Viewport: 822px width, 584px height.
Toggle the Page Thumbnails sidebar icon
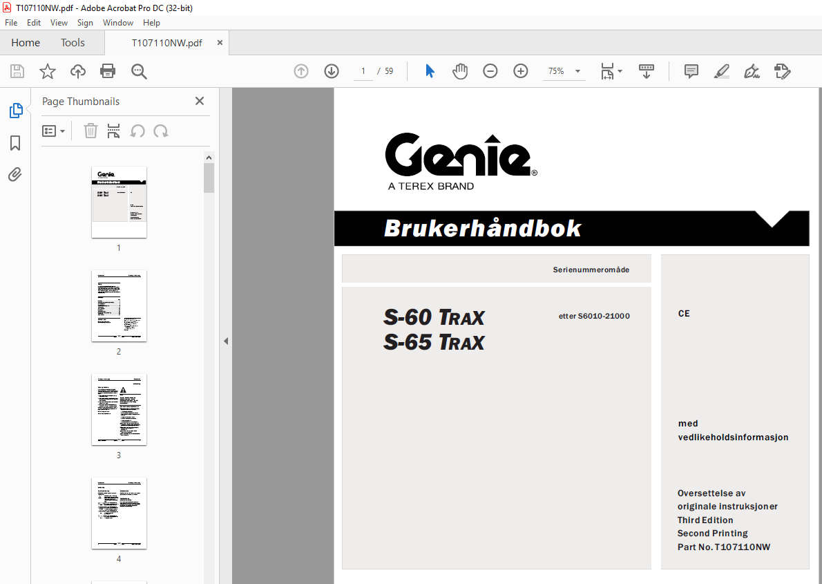(16, 110)
